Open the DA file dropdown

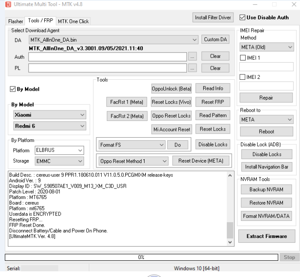[x=113, y=39]
